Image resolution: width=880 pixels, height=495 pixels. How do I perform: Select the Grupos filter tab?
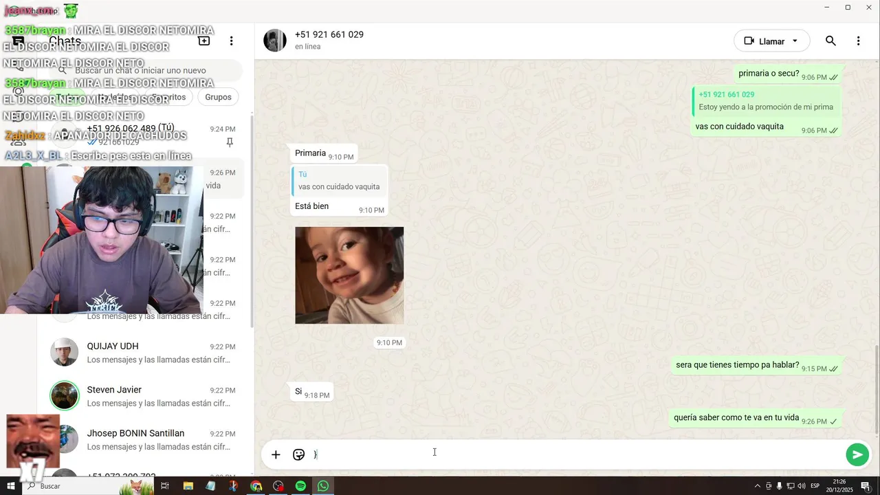pyautogui.click(x=218, y=97)
